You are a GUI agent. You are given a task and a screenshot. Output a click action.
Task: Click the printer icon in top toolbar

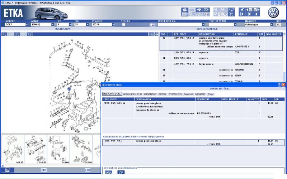(185, 10)
